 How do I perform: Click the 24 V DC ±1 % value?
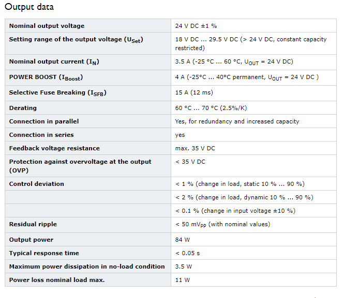click(x=196, y=26)
